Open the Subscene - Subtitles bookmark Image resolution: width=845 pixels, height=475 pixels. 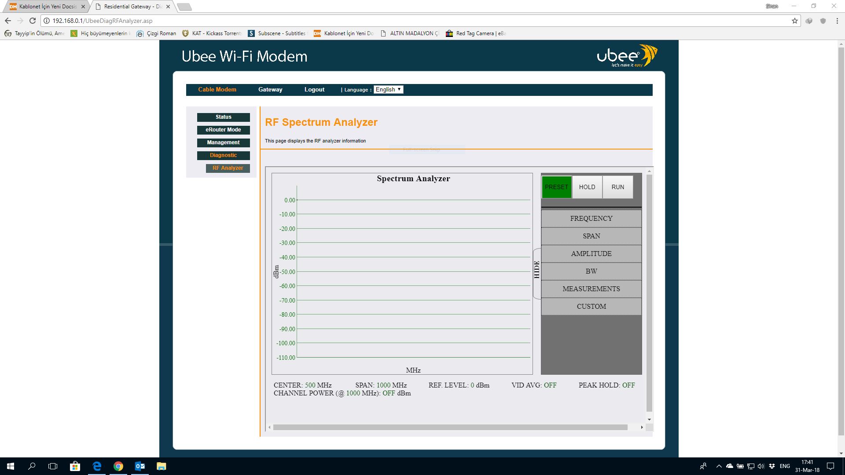[277, 33]
